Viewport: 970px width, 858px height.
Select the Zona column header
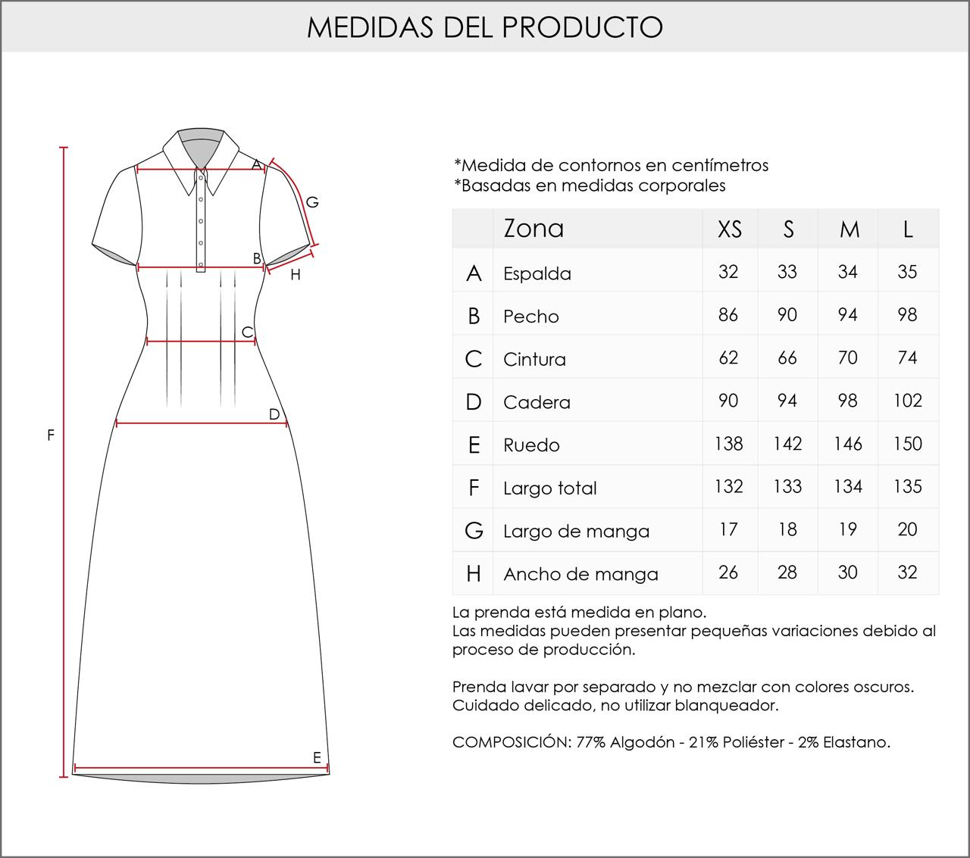(533, 229)
